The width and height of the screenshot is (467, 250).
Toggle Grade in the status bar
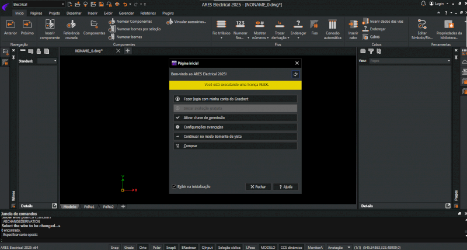point(128,247)
